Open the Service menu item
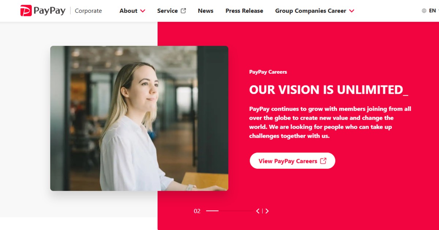This screenshot has width=439, height=230. pyautogui.click(x=168, y=11)
